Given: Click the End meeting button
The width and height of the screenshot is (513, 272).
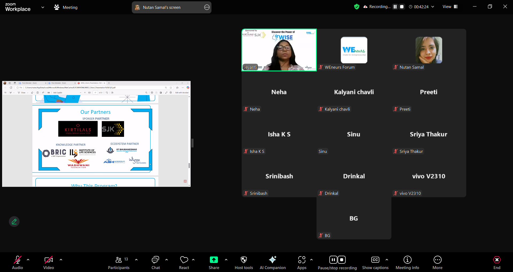Looking at the screenshot, I should (497, 263).
